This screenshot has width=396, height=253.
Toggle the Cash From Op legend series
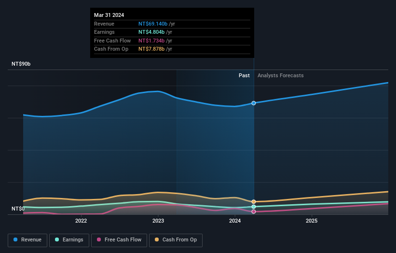point(176,240)
